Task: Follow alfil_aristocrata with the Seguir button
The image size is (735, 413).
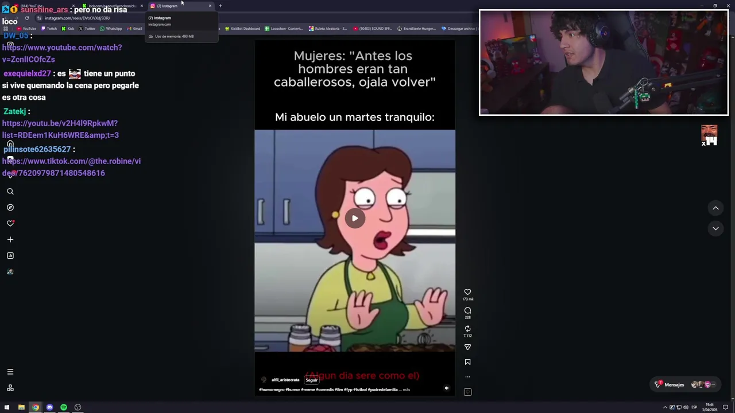Action: tap(311, 380)
